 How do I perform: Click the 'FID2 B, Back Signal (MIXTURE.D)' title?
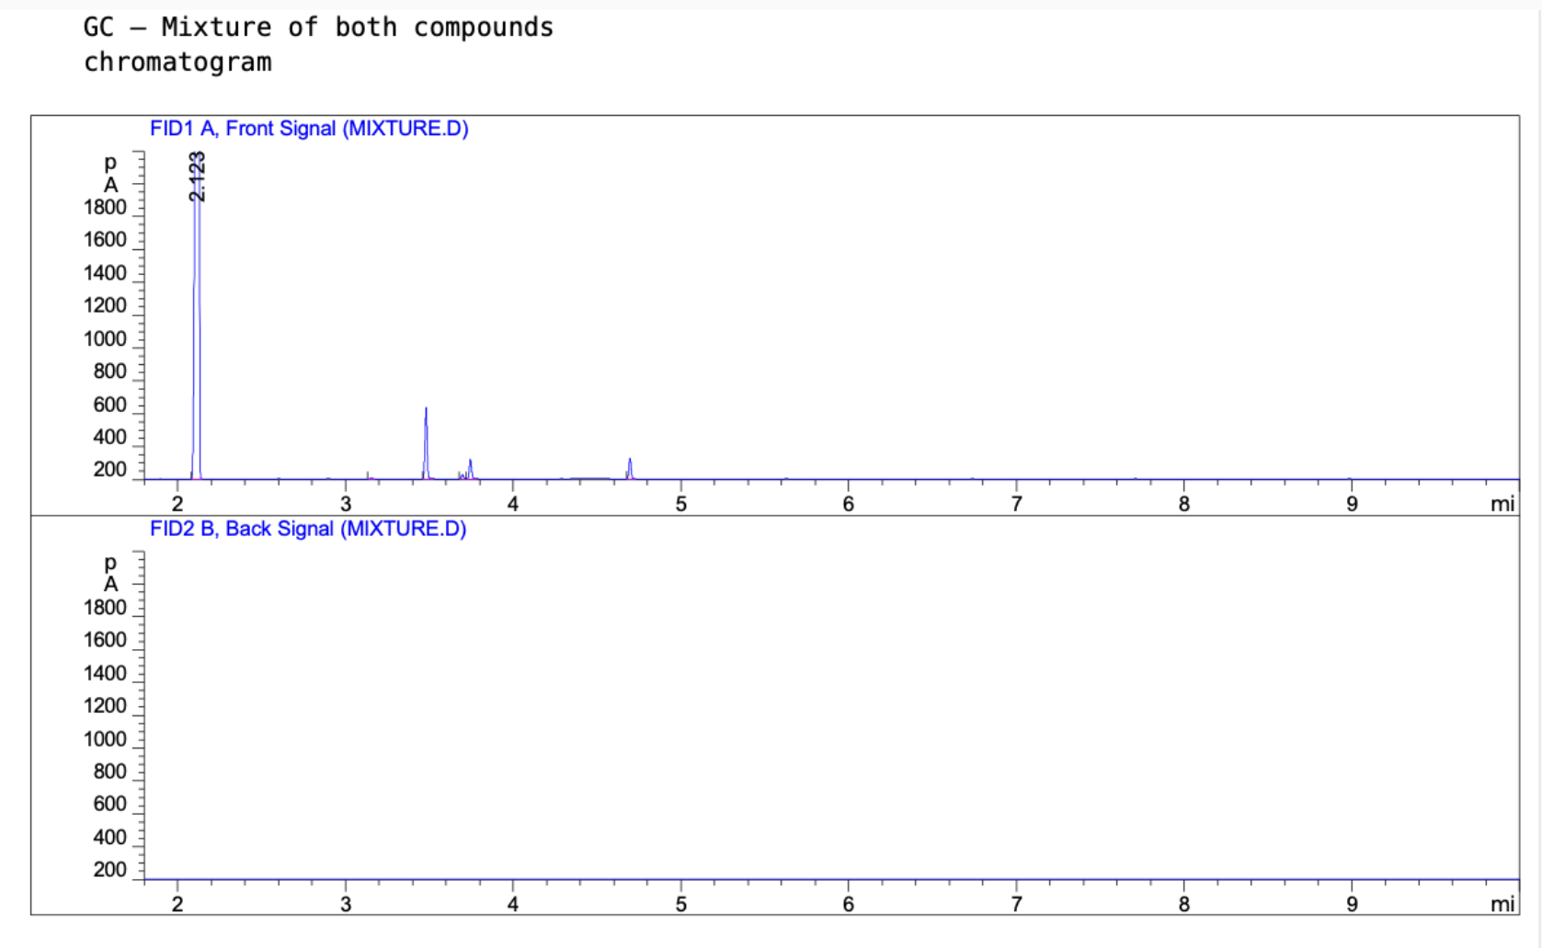(x=308, y=529)
